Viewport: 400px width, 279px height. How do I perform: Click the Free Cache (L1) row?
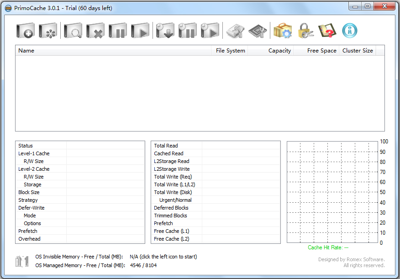(x=216, y=231)
